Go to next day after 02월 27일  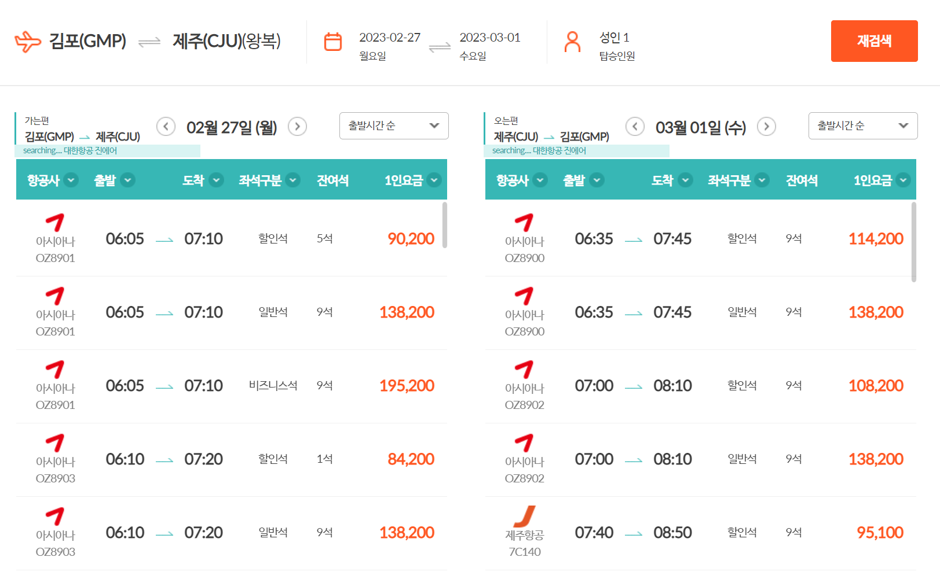tap(297, 126)
